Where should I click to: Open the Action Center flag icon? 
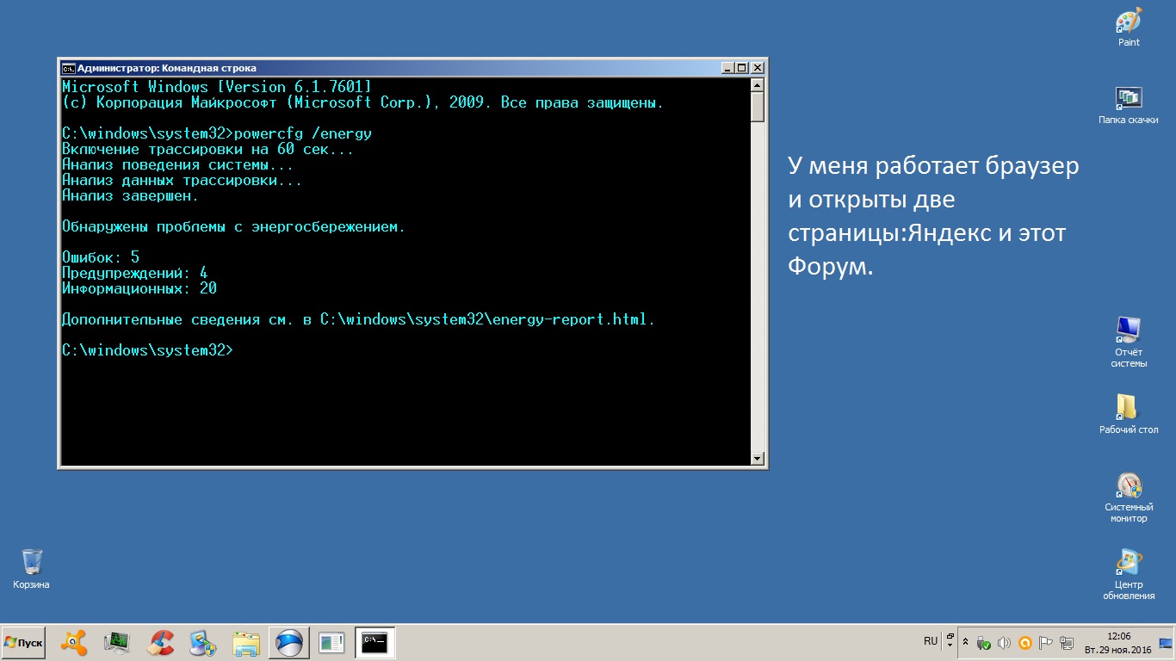click(x=1046, y=643)
